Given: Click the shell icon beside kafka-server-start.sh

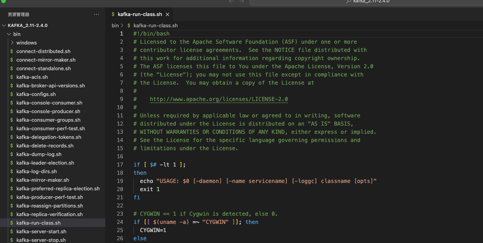Looking at the screenshot, I should pyautogui.click(x=12, y=232).
